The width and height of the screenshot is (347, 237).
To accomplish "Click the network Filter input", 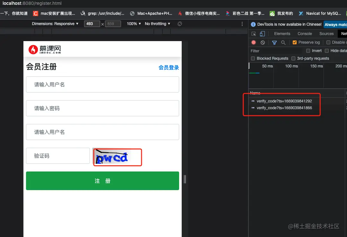I will [276, 51].
